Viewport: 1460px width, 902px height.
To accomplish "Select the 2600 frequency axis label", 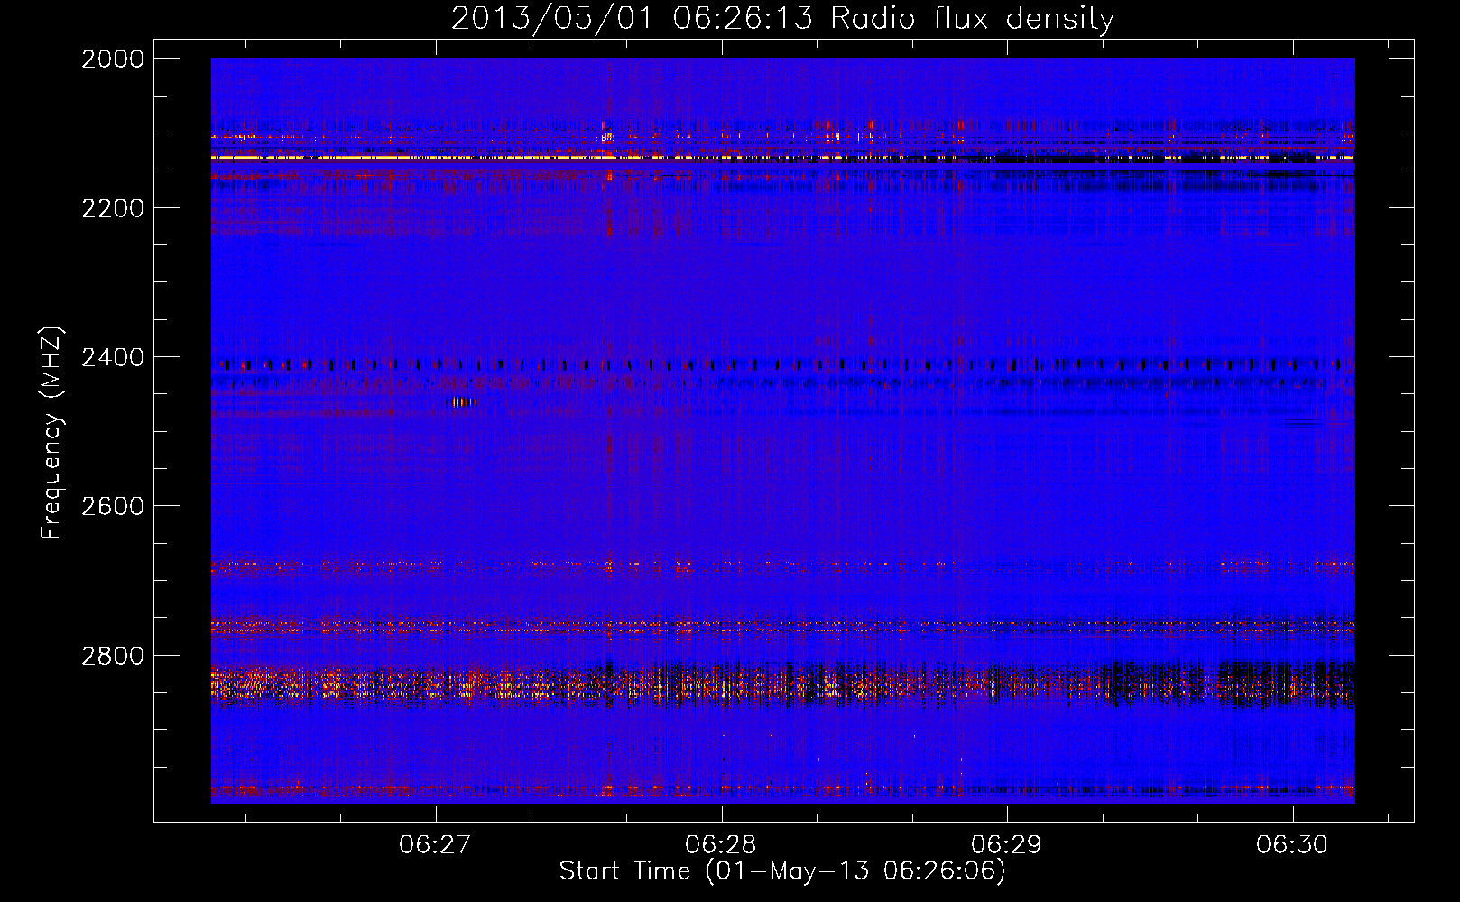I will tap(113, 506).
